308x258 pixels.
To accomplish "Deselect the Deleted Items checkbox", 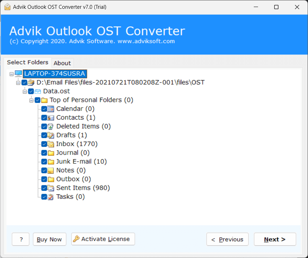I will [x=44, y=127].
